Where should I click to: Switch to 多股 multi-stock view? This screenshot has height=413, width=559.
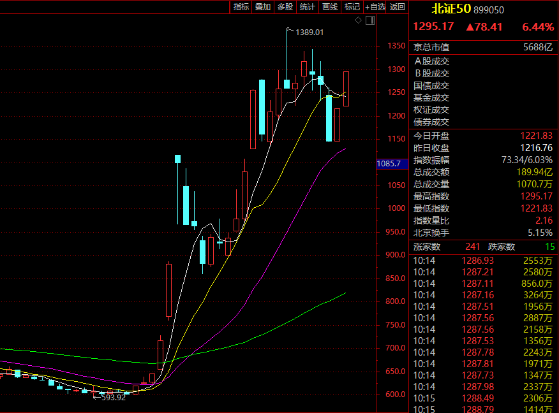click(285, 7)
